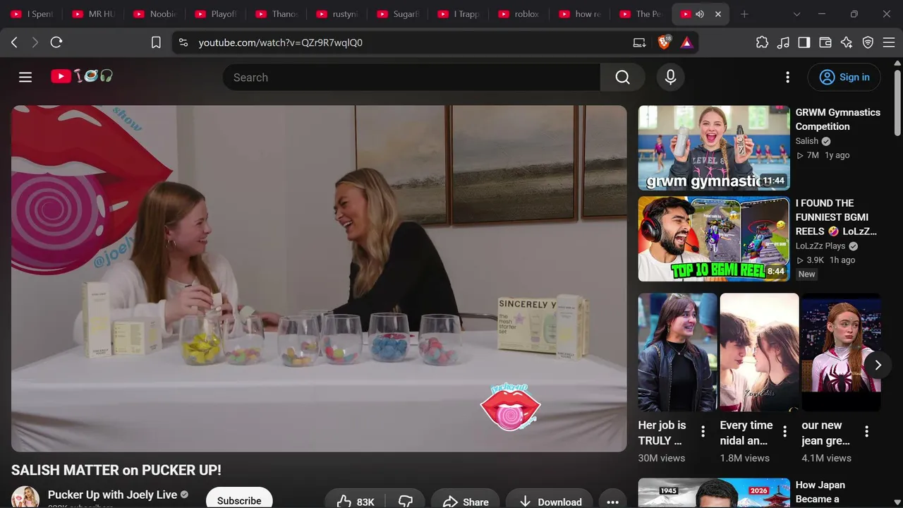Like the video with 83K likes
Image resolution: width=903 pixels, height=508 pixels.
click(356, 501)
